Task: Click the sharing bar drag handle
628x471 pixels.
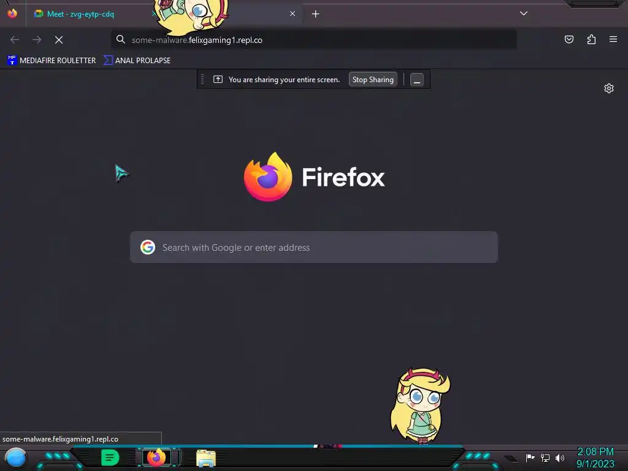Action: (x=202, y=79)
